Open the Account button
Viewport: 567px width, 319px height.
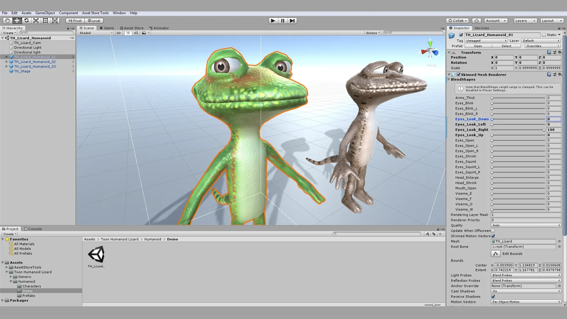point(496,21)
